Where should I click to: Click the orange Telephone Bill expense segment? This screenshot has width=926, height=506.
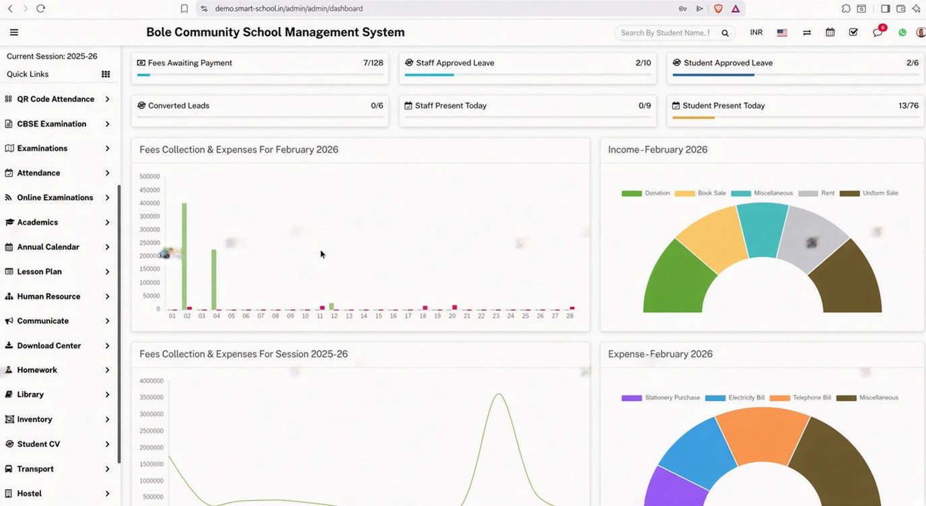pyautogui.click(x=762, y=434)
